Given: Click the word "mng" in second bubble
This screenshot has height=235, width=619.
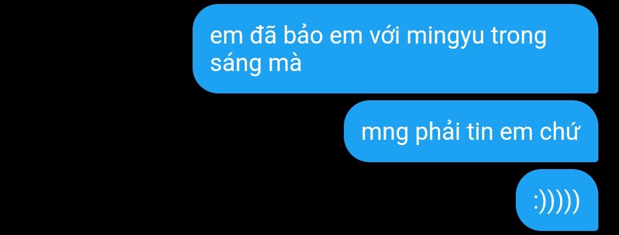Looking at the screenshot, I should tap(385, 134).
